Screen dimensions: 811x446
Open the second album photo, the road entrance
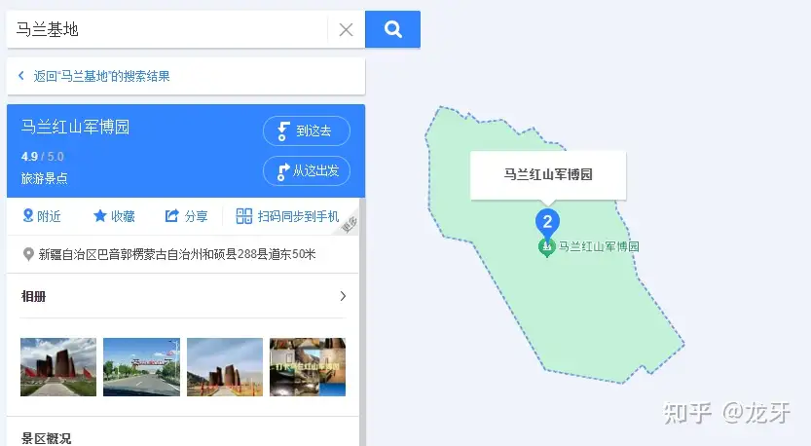[x=142, y=367]
